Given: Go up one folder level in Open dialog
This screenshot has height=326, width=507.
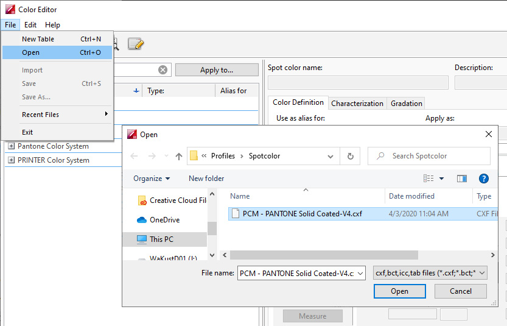Looking at the screenshot, I should click(179, 157).
